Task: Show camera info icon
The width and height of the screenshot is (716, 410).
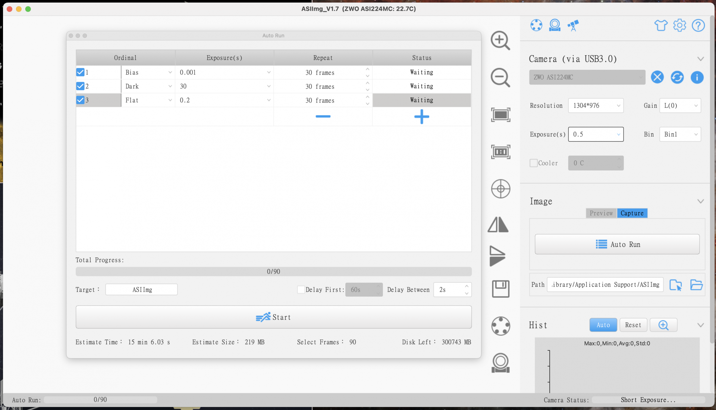Action: 697,77
